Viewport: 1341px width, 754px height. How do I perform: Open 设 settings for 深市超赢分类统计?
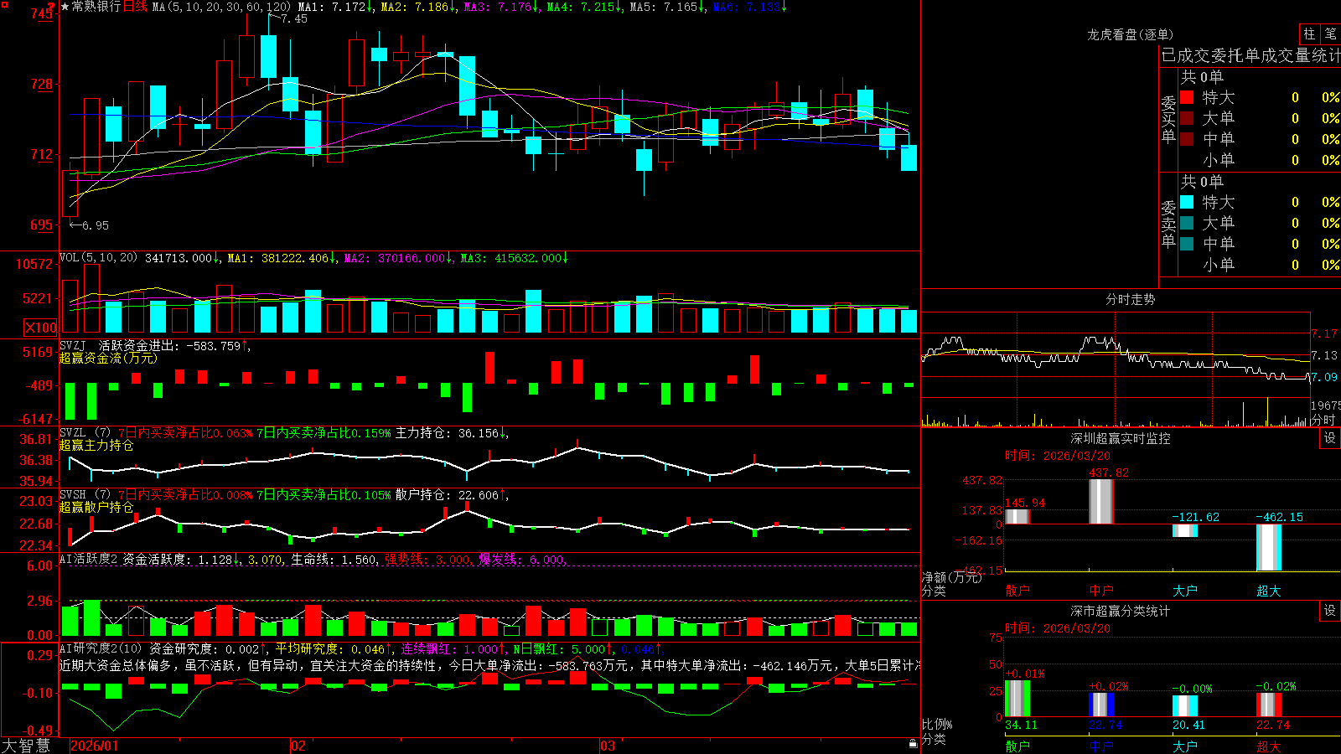point(1330,611)
